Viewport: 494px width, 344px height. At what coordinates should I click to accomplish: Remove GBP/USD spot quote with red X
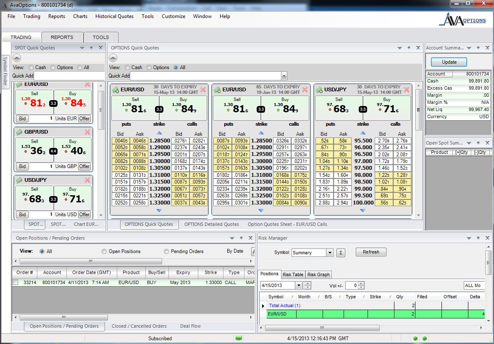point(87,132)
